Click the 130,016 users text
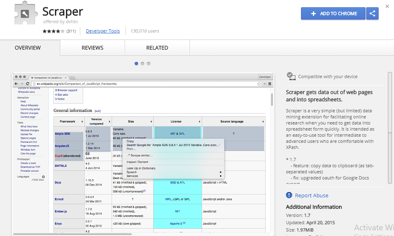This screenshot has height=236, width=394. click(145, 31)
